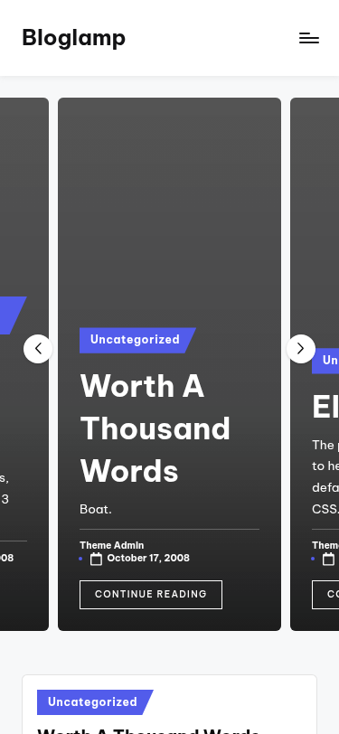Click the Bloglamp site title

(x=73, y=38)
